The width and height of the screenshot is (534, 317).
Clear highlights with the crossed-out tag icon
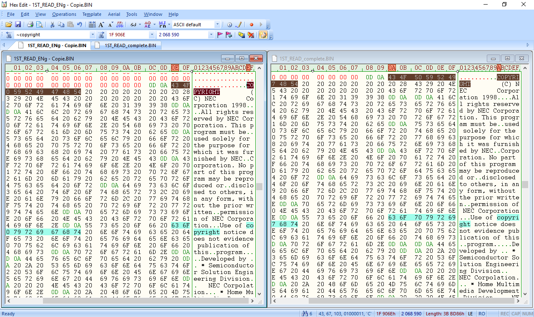coord(251,35)
